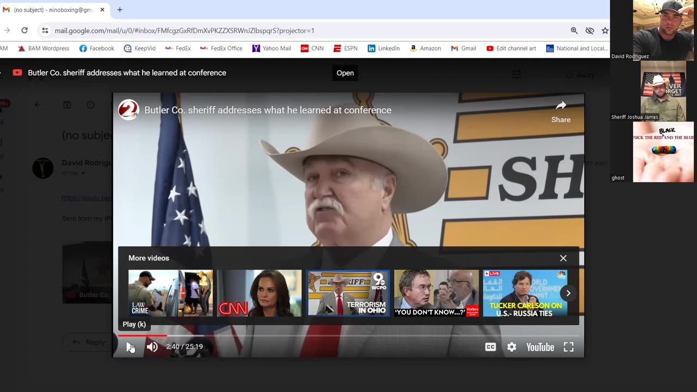The height and width of the screenshot is (392, 697).
Task: Click the Gmail back arrow behind overlay
Action: coord(38,105)
